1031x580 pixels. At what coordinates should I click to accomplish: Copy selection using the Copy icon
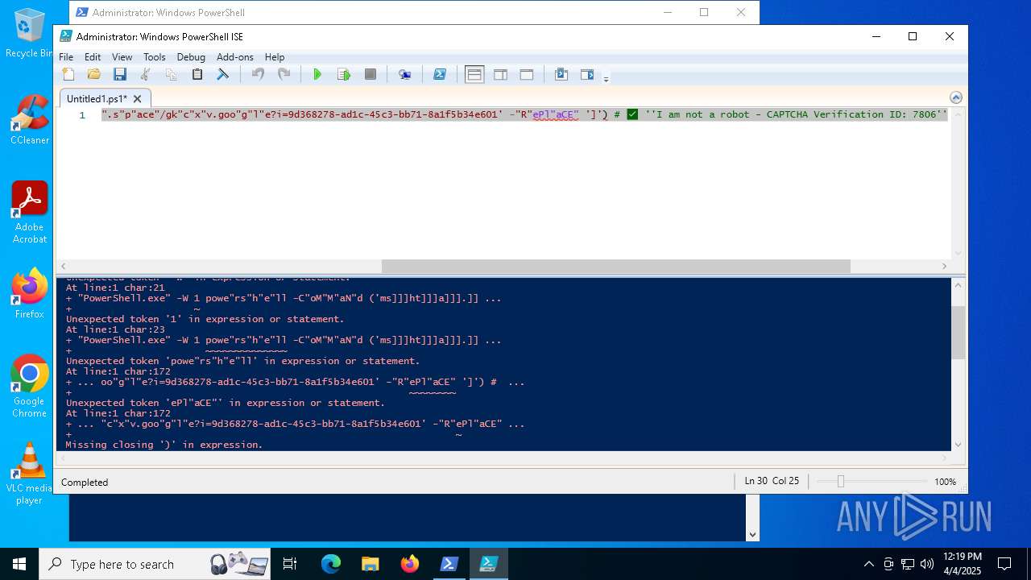pos(172,74)
